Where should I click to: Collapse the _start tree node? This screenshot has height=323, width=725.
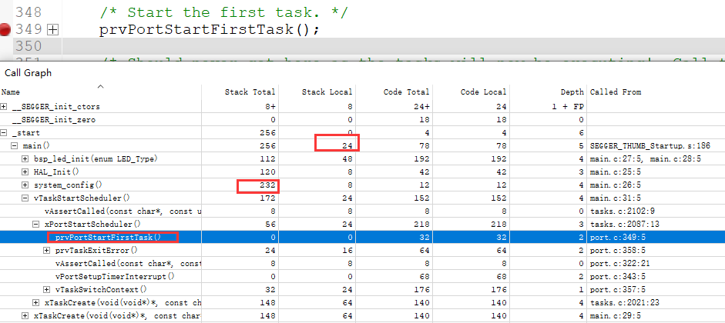4,133
